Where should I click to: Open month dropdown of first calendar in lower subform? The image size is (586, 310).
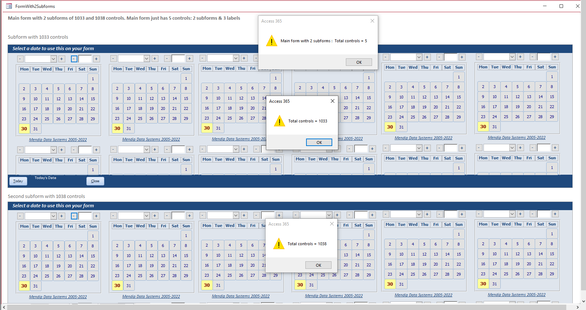53,216
